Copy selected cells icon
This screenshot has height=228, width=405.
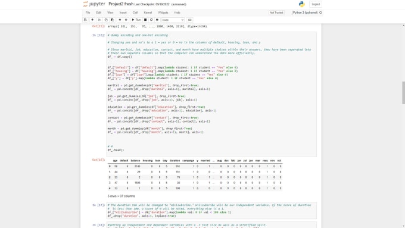[x=106, y=20]
